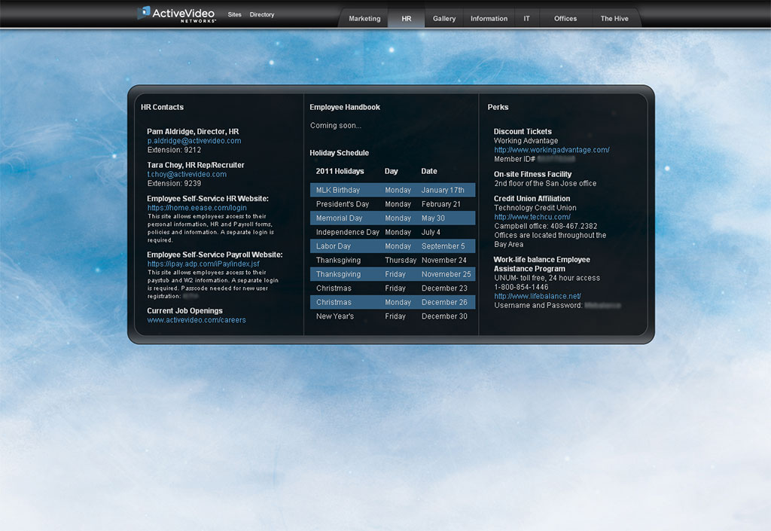
Task: Open https://home.eease.com/login link
Action: tap(197, 207)
